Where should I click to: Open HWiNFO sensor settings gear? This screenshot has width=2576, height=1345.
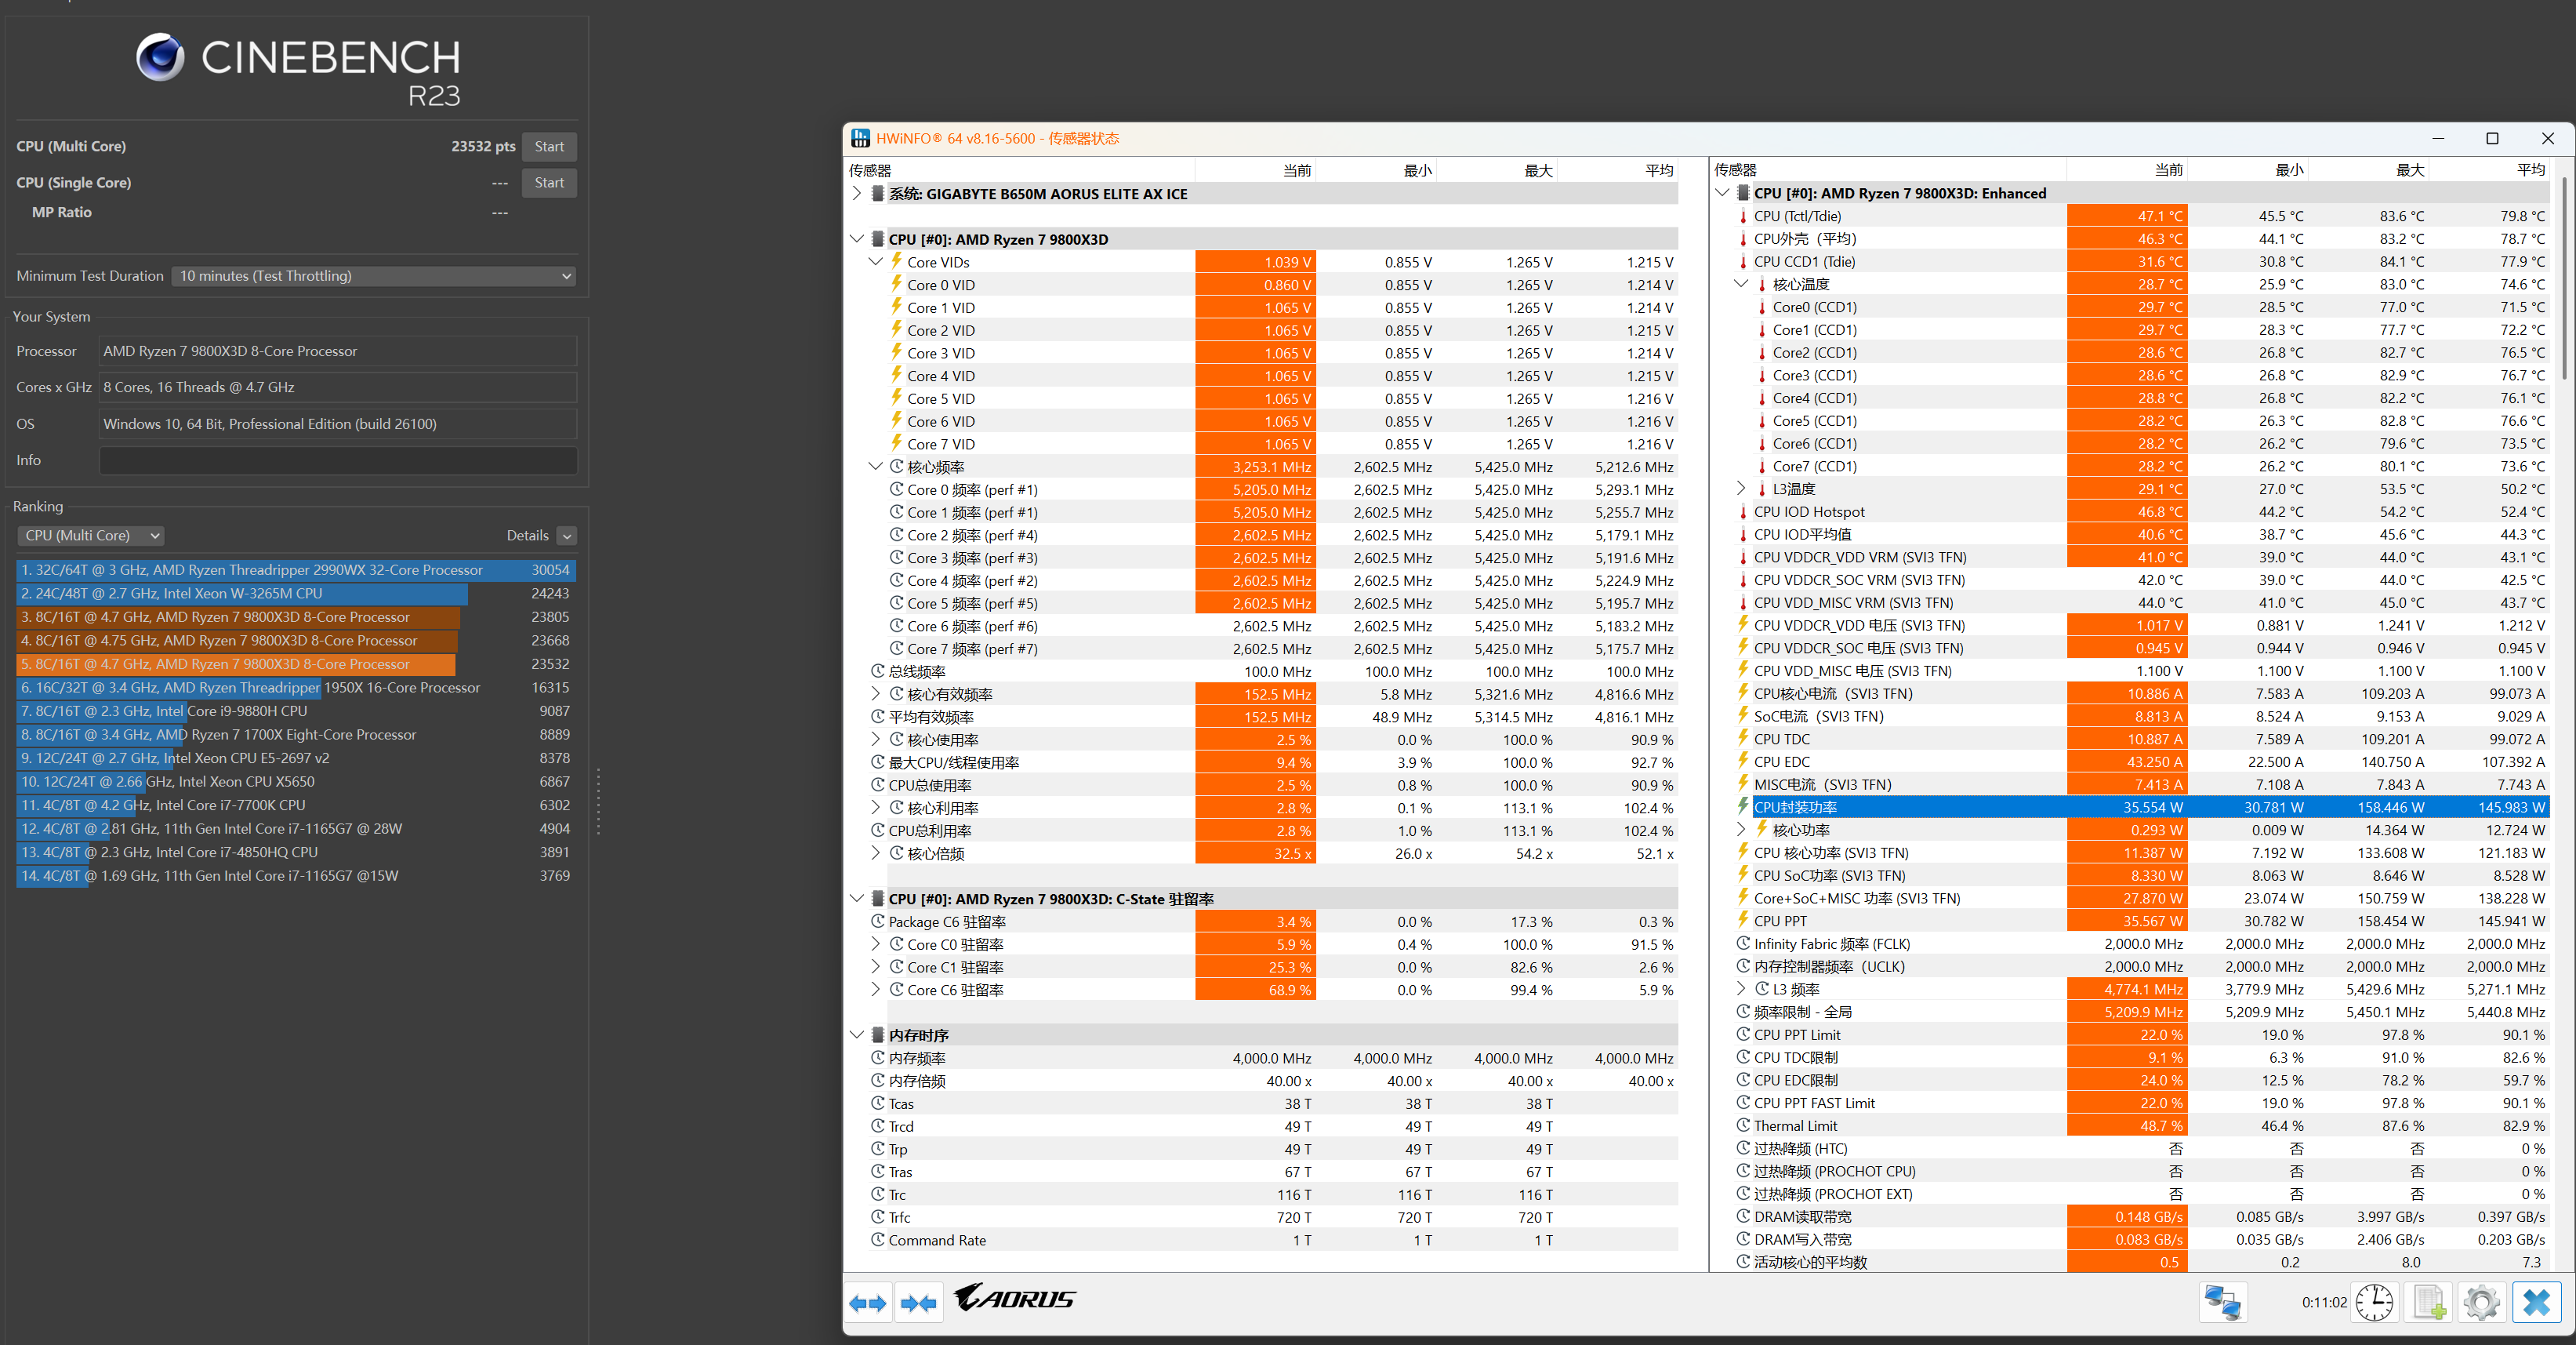click(2481, 1302)
